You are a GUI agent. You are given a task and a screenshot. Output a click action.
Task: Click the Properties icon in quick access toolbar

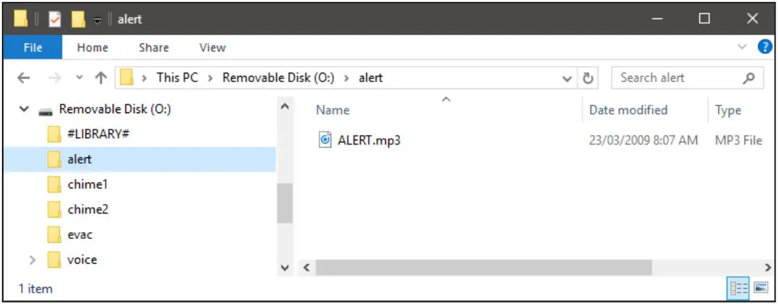pos(55,20)
